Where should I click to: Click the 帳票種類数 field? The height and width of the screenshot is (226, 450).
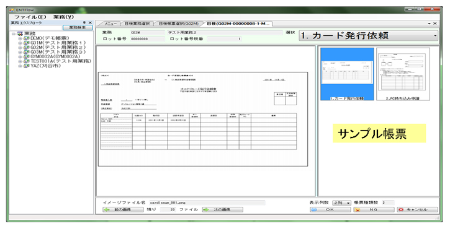point(388,203)
